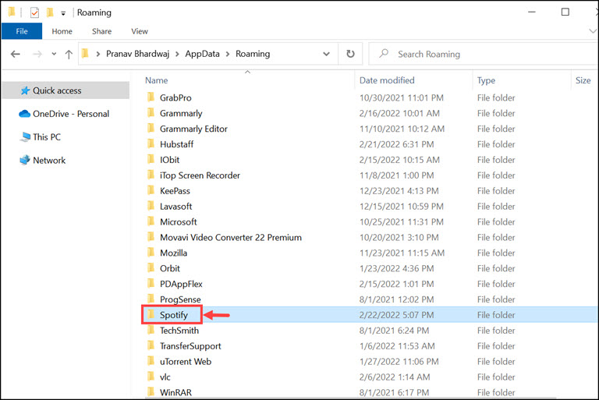Click the Pranav Bhardwaj breadcrumb
The height and width of the screenshot is (400, 599).
click(137, 54)
